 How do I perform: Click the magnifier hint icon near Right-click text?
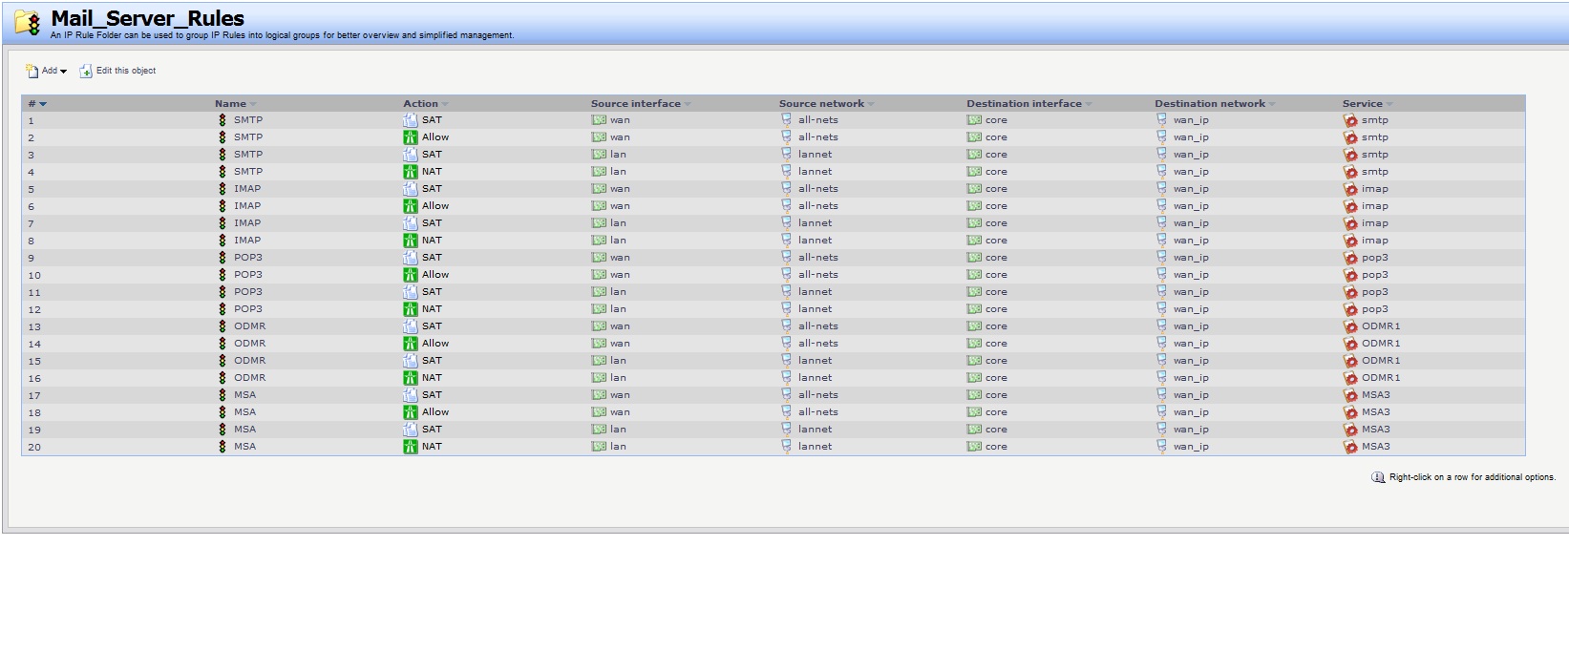pos(1377,477)
